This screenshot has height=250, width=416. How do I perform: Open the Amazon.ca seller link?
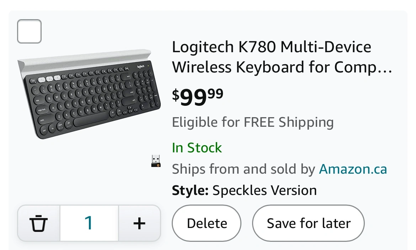[x=353, y=169]
